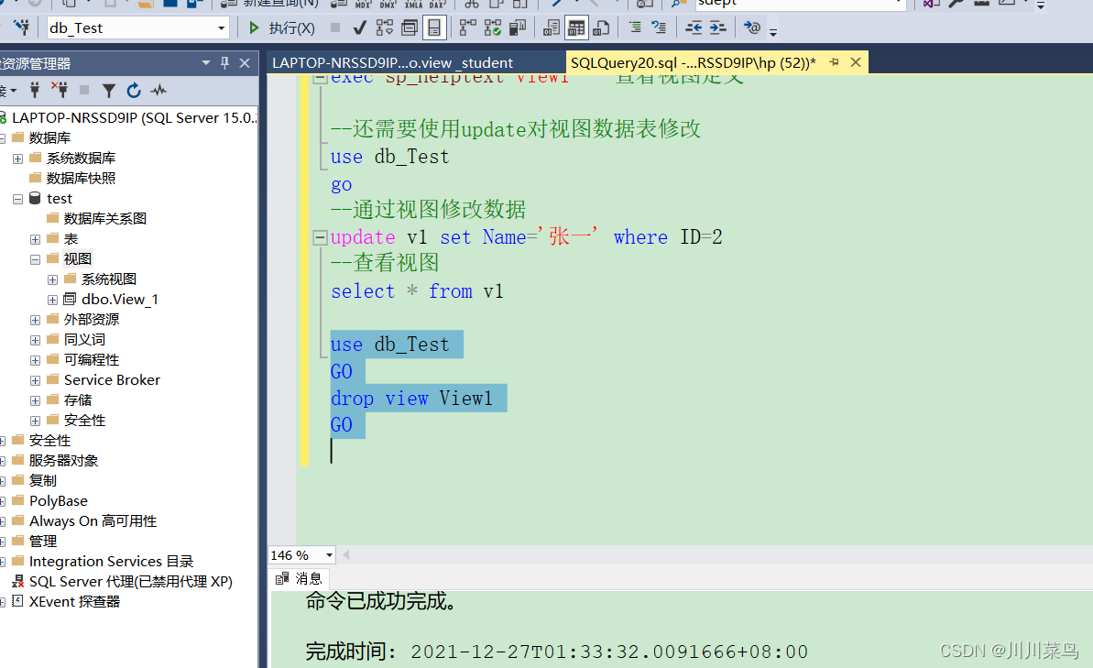Select the 数据库关系图 folder
The height and width of the screenshot is (668, 1093).
tap(105, 219)
